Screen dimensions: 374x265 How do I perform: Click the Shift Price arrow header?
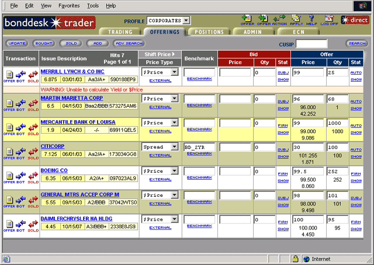coord(160,54)
